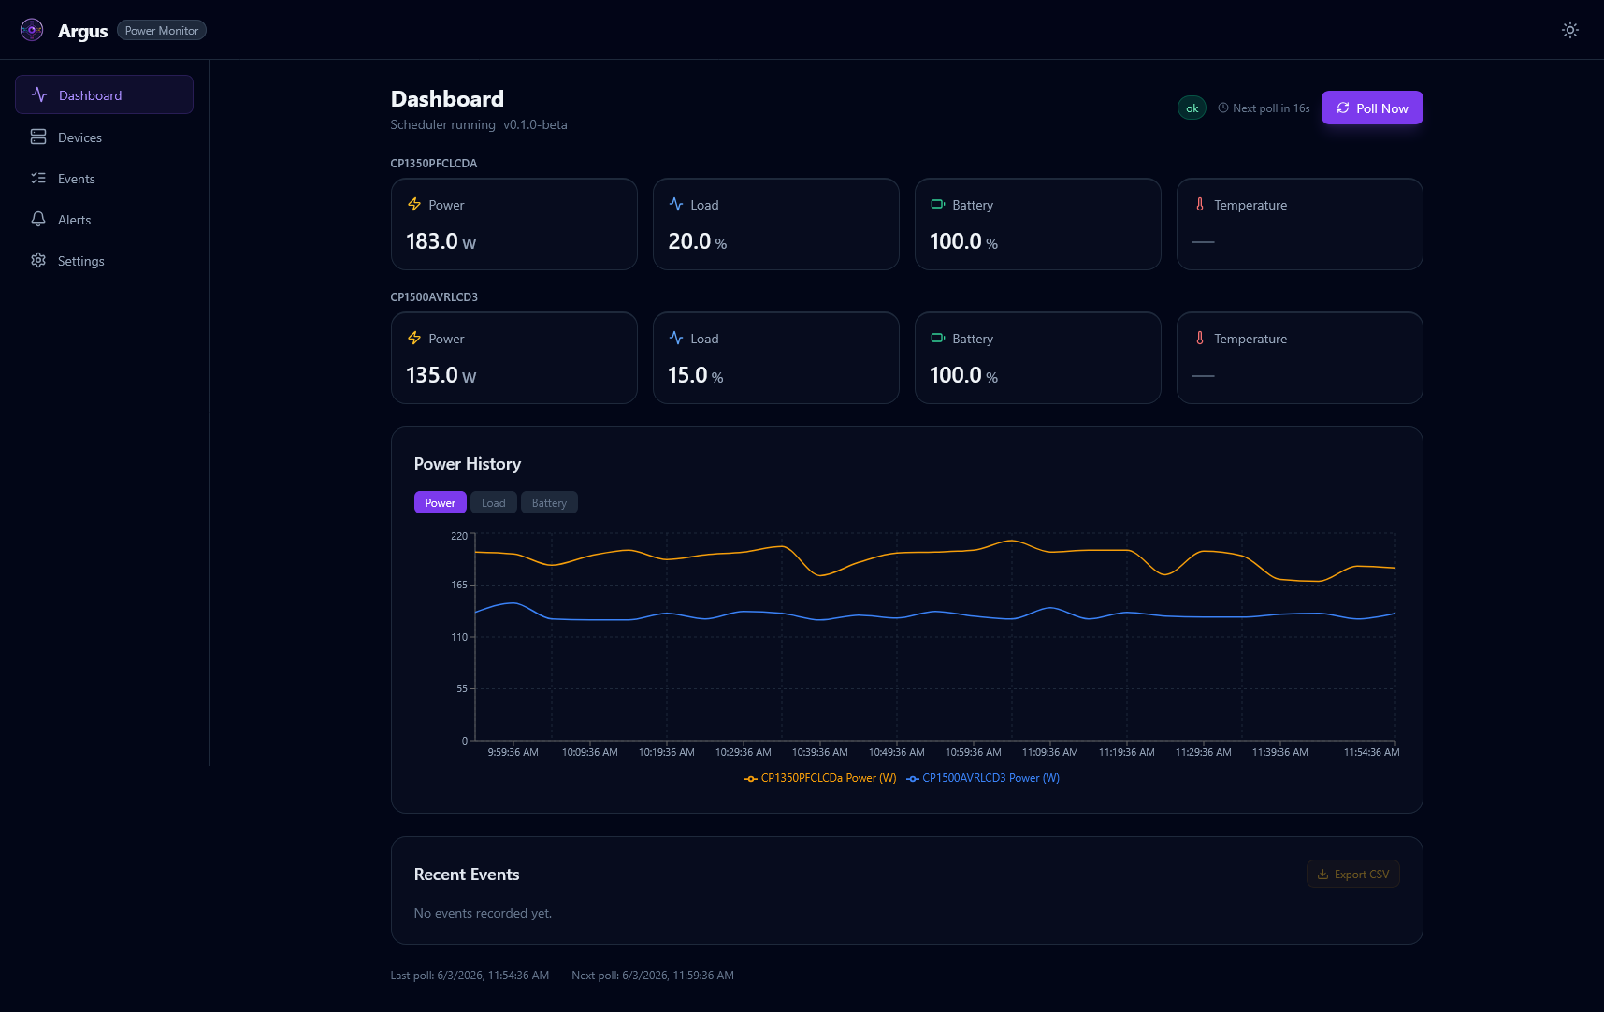Click the Dashboard pulse icon in sidebar

[39, 94]
